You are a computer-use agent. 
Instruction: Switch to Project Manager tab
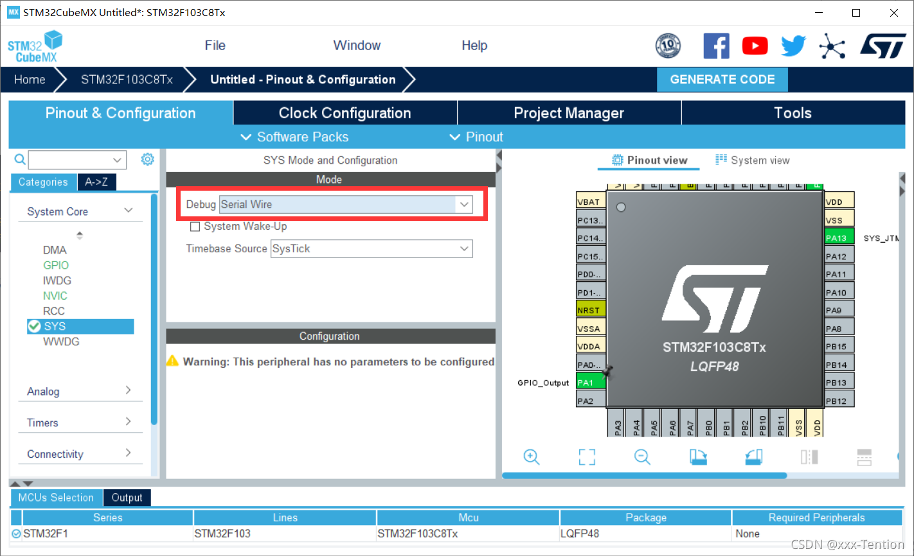click(x=569, y=113)
